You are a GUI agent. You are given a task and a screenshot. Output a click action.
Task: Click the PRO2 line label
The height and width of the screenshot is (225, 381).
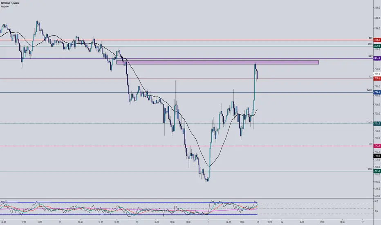(370, 169)
